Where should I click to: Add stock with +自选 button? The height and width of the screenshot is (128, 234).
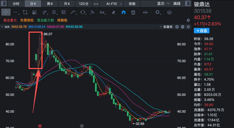(x=202, y=31)
